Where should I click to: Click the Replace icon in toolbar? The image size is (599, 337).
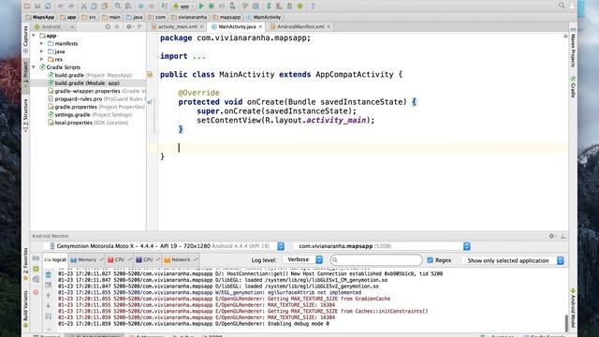pos(128,6)
